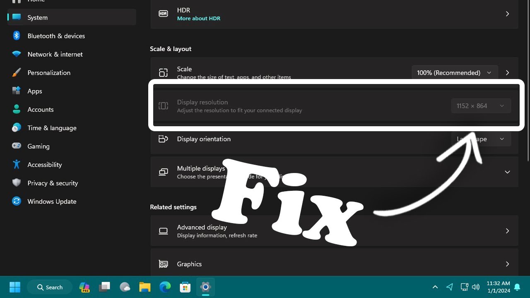Image resolution: width=530 pixels, height=298 pixels.
Task: Click the Graphics card icon
Action: click(x=164, y=264)
